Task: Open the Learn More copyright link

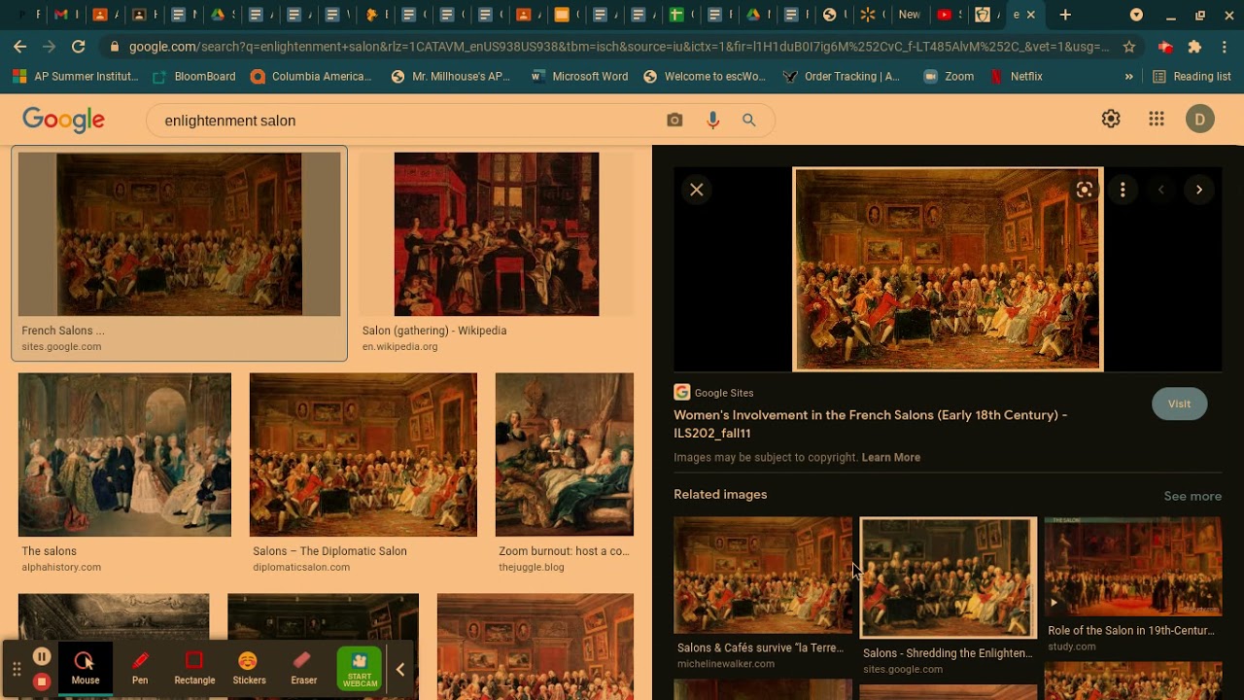Action: pyautogui.click(x=890, y=457)
